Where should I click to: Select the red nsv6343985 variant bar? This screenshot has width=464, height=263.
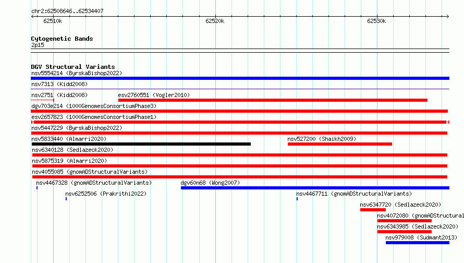click(x=405, y=232)
